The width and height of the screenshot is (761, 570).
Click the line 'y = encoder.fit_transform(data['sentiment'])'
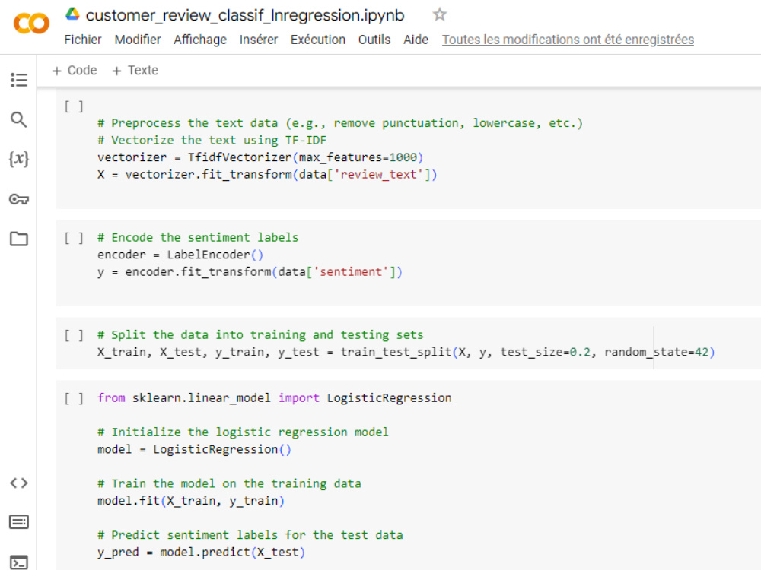[250, 272]
